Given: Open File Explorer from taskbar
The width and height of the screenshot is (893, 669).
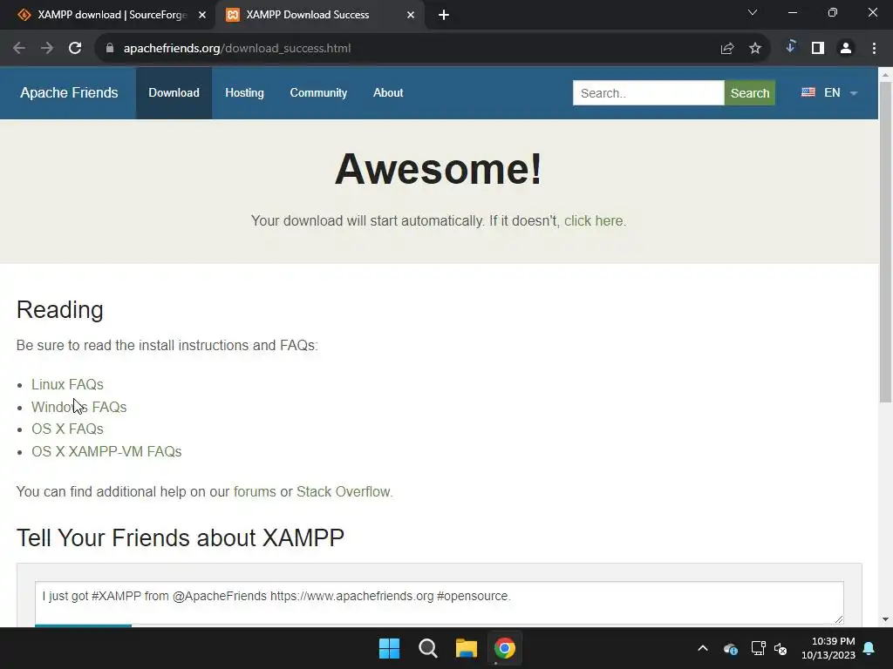Looking at the screenshot, I should click(x=466, y=648).
